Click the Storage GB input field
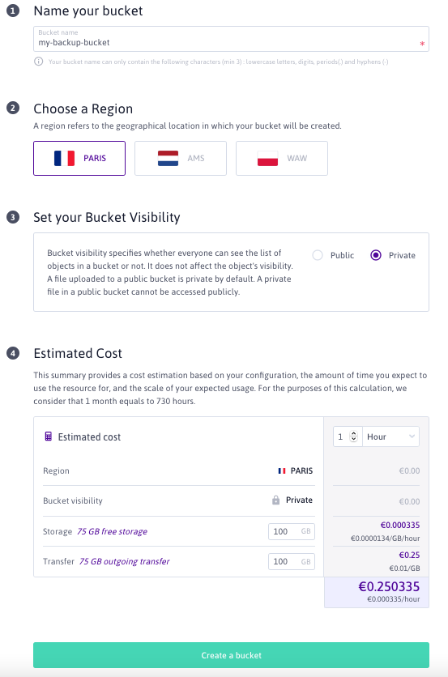Screen dimensions: 448x677 (292, 531)
